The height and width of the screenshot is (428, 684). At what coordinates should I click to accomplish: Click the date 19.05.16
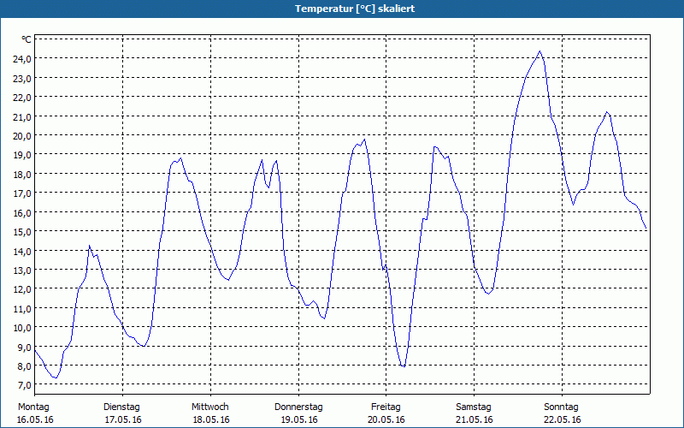(x=299, y=419)
